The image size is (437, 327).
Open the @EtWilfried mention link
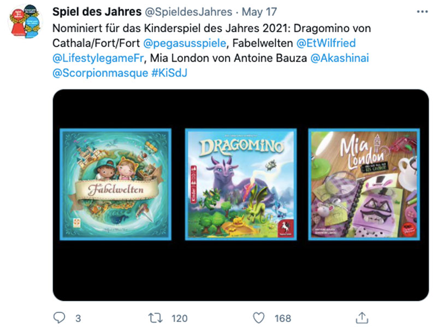[x=326, y=43]
